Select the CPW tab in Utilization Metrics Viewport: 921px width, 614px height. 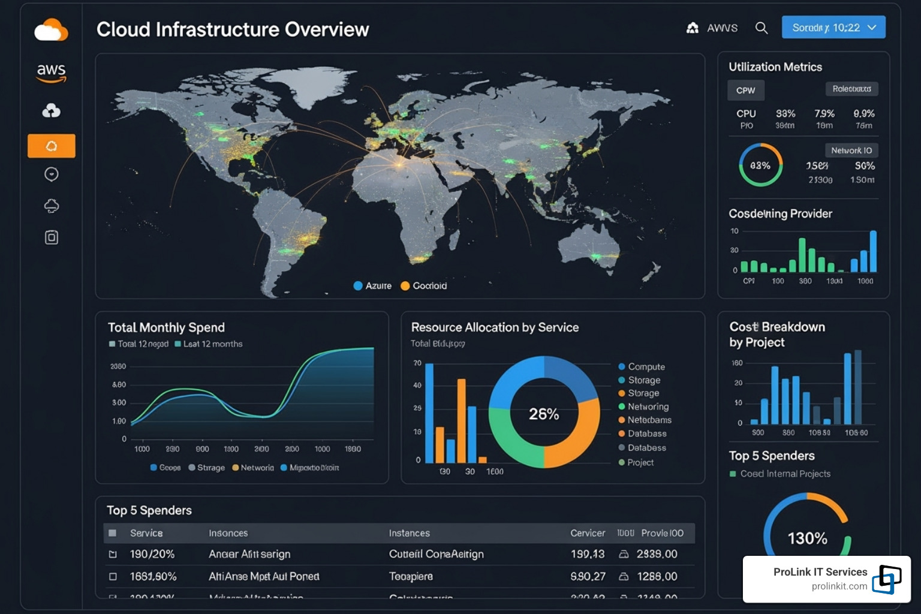(746, 90)
